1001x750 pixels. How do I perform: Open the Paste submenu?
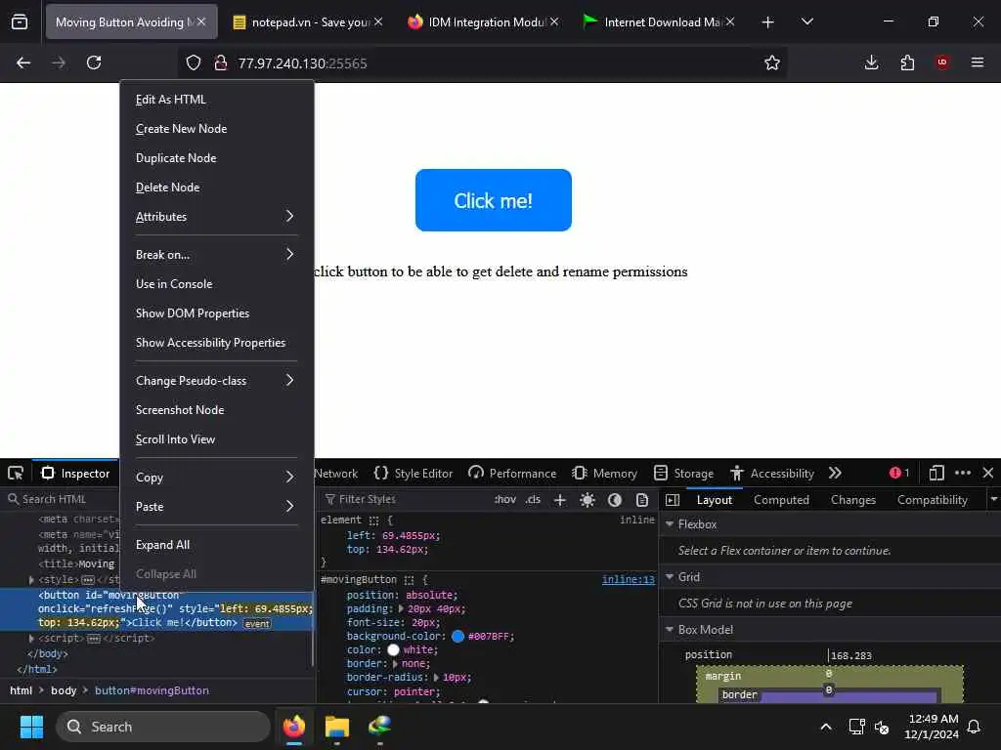pos(216,507)
